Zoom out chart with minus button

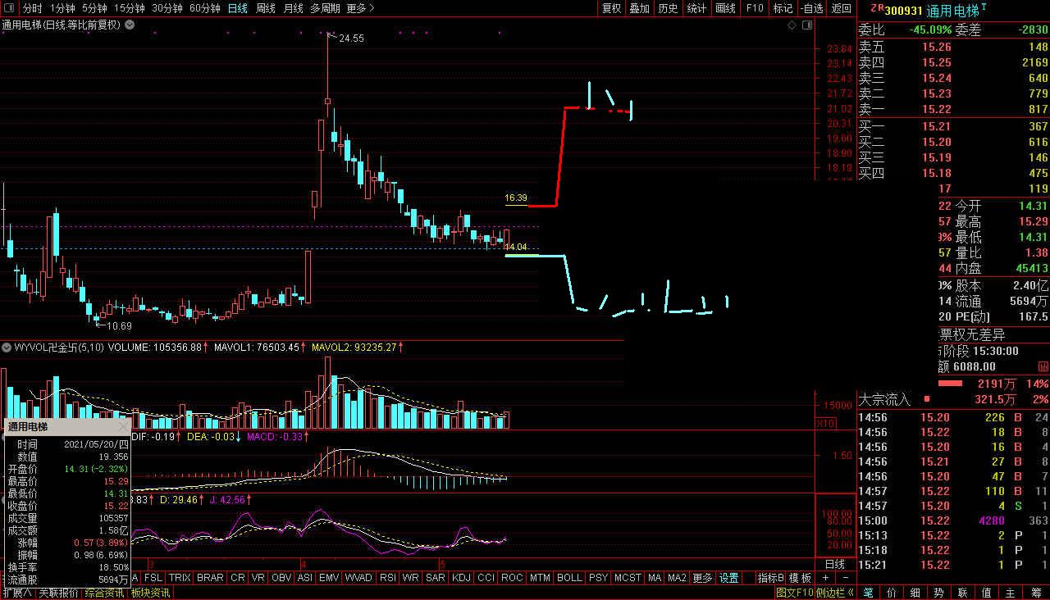point(846,578)
